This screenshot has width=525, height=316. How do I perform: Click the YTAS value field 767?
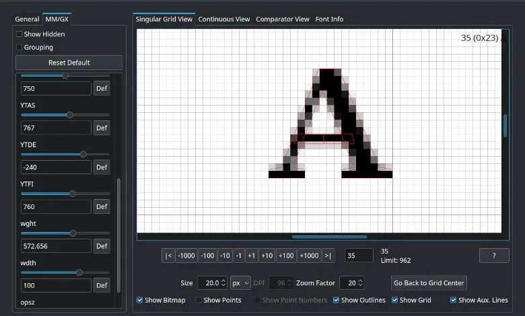[56, 128]
